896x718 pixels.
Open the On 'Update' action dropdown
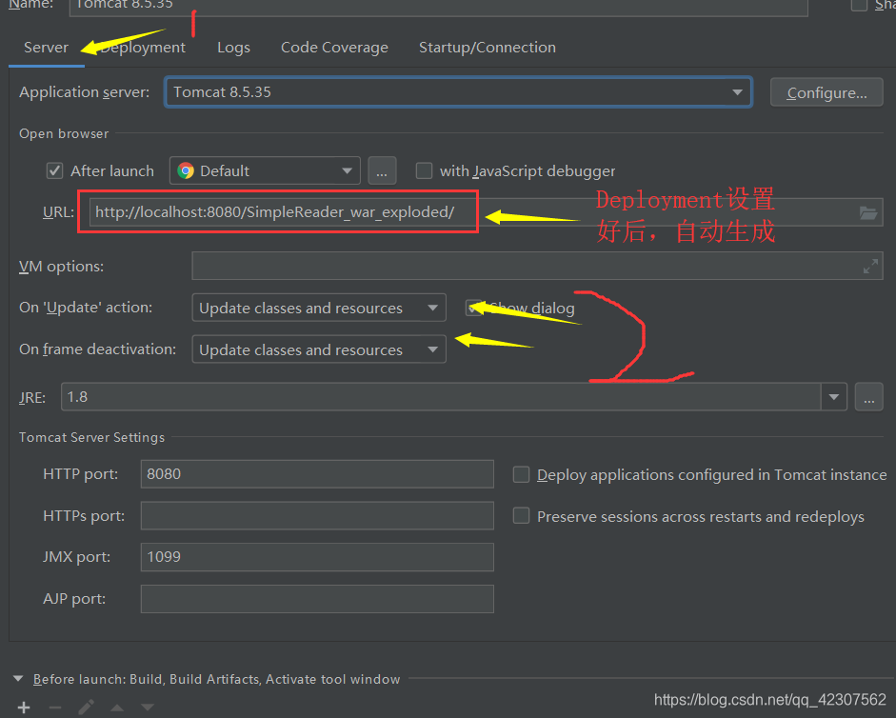tap(319, 308)
